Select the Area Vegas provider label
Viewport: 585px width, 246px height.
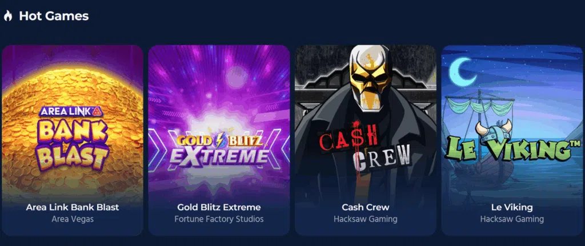(x=73, y=219)
